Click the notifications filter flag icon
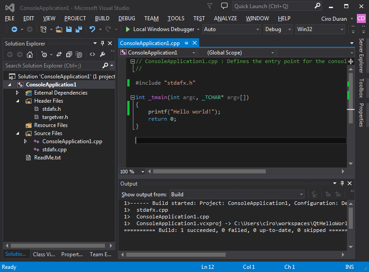Image resolution: width=369 pixels, height=272 pixels. click(x=210, y=6)
